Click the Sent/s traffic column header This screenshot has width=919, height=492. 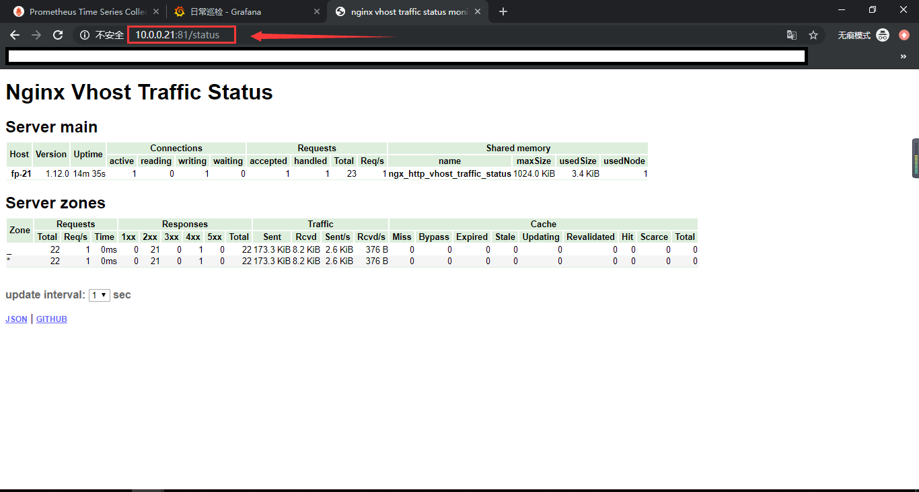pyautogui.click(x=338, y=237)
